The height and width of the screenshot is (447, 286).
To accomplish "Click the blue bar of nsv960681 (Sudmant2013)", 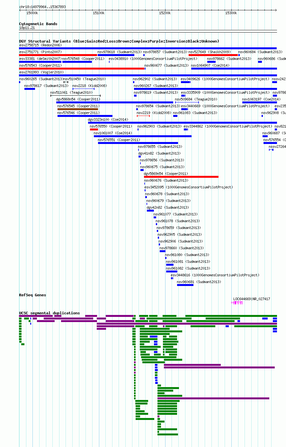I will tap(185, 285).
